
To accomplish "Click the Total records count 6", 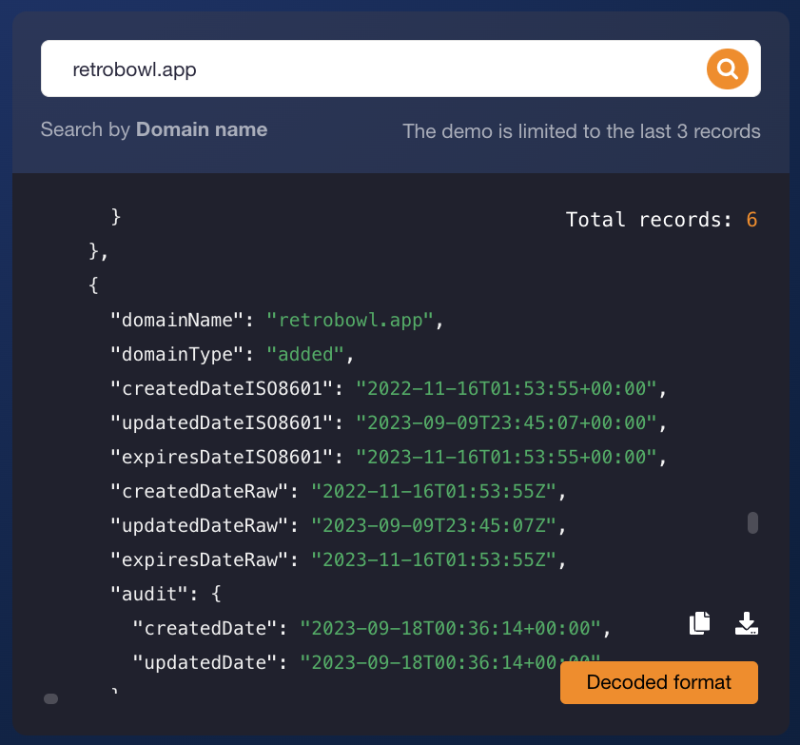I will (x=751, y=220).
